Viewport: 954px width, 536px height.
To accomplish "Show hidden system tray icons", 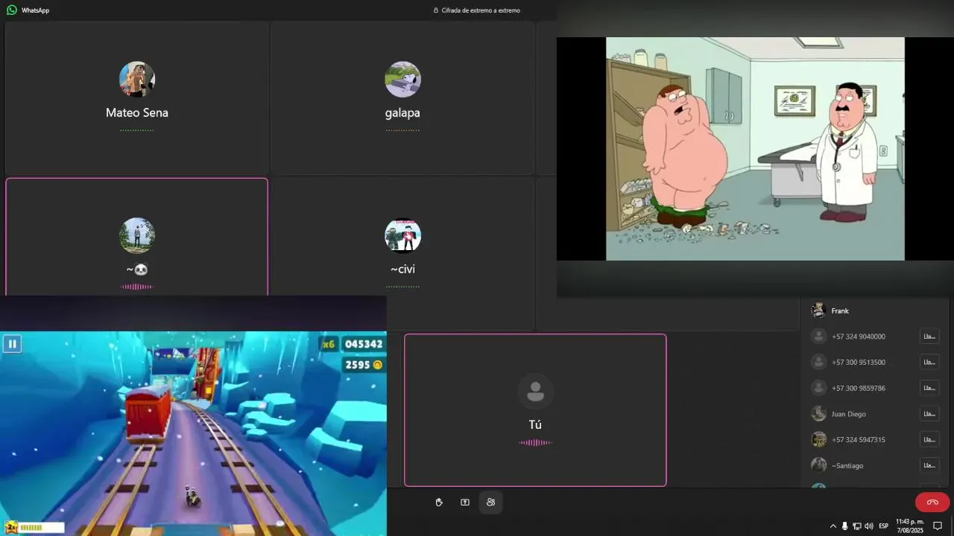I will [833, 526].
